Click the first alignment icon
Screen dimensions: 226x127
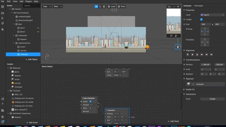[x=188, y=55]
